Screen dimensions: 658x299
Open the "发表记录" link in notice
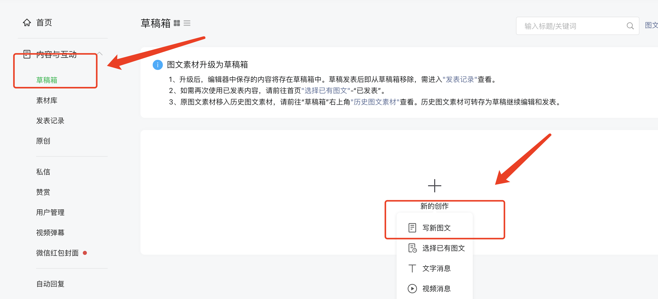[460, 80]
